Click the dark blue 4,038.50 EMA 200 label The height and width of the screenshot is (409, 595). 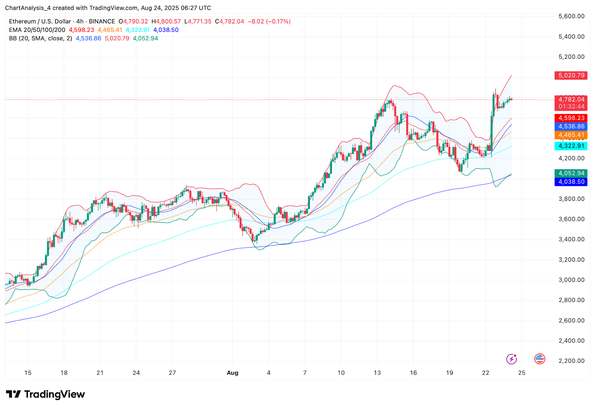coord(571,182)
